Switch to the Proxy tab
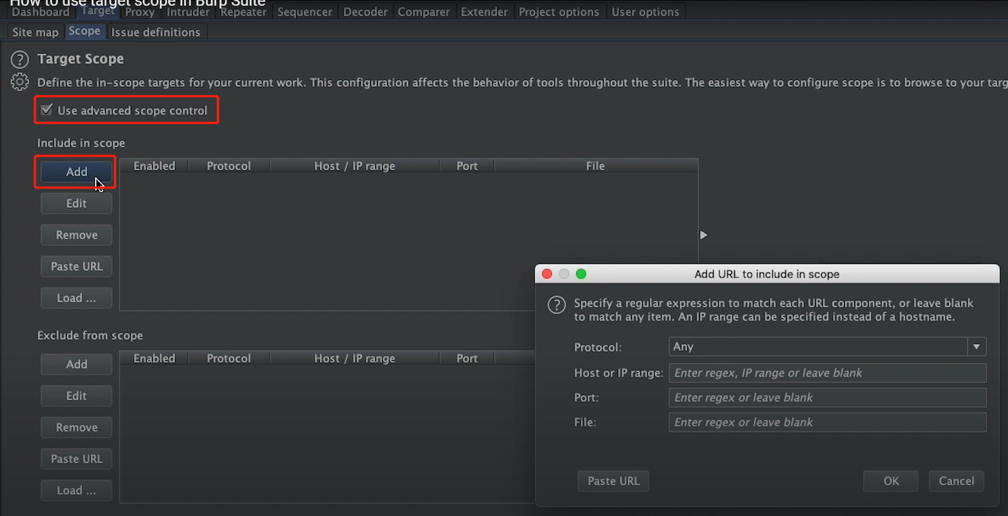This screenshot has height=516, width=1008. click(x=140, y=11)
